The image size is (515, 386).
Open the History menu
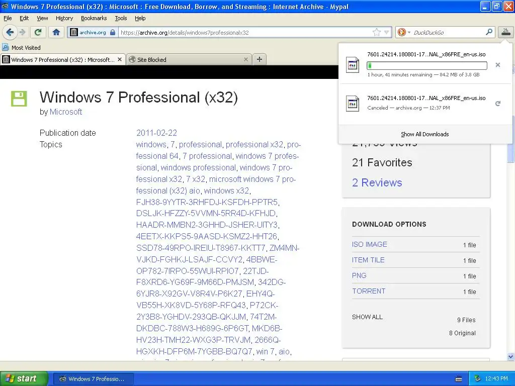[x=64, y=18]
